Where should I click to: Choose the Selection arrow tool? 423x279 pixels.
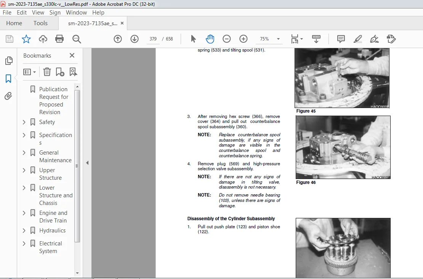[x=193, y=39]
